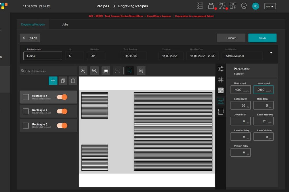
Task: Select the Engraving Recipes tab
Action: click(x=33, y=24)
